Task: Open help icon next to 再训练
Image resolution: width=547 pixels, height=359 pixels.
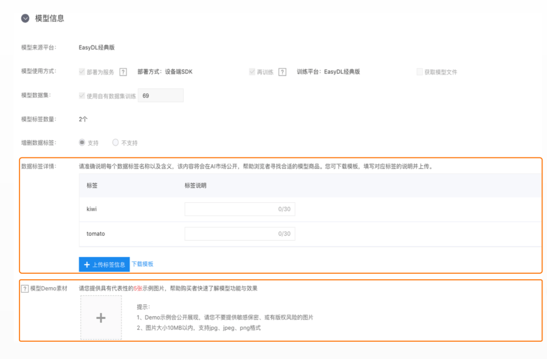Action: (282, 72)
